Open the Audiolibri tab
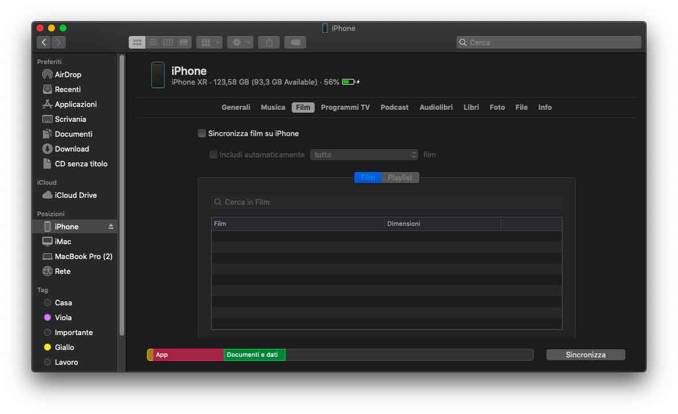Screen dimensions: 678x414 click(x=436, y=108)
